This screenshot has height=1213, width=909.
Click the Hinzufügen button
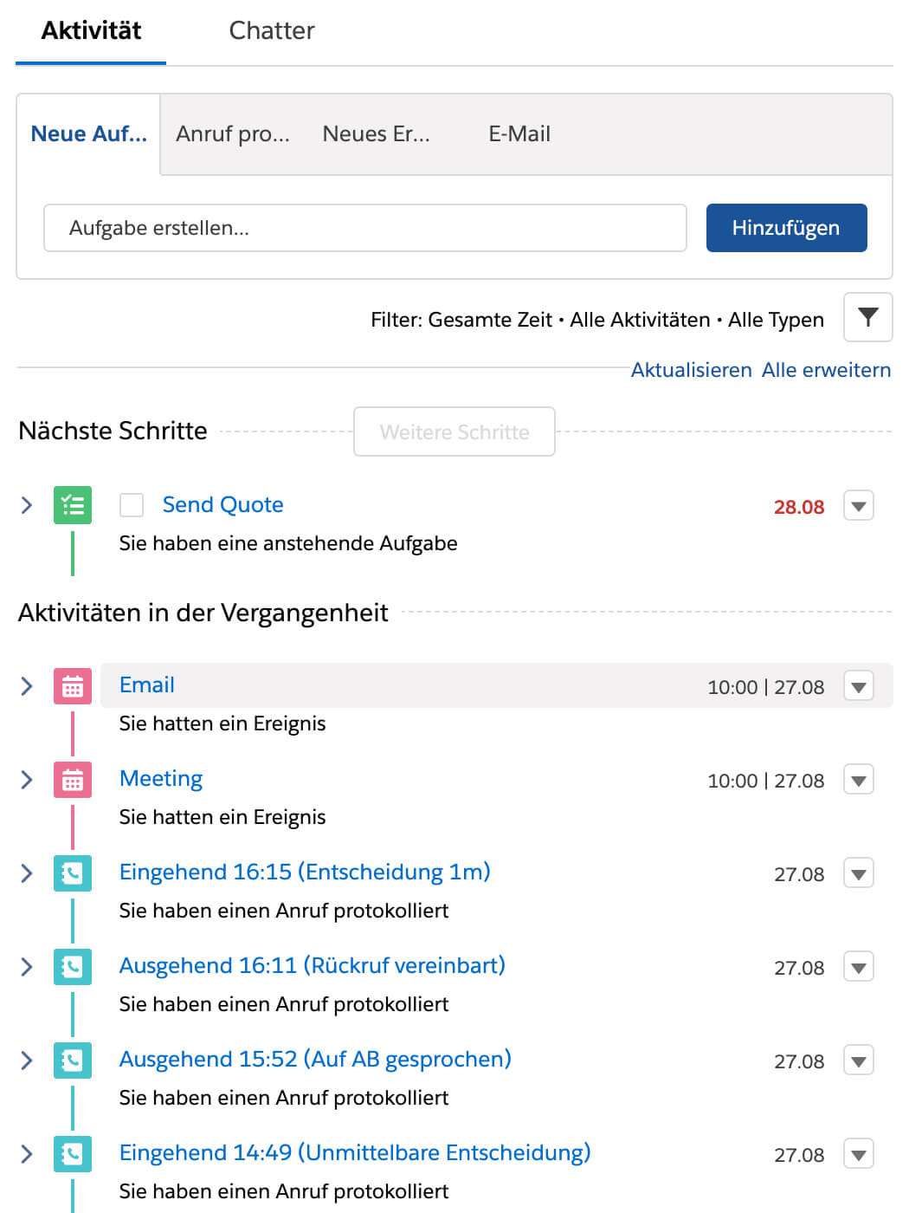(786, 228)
